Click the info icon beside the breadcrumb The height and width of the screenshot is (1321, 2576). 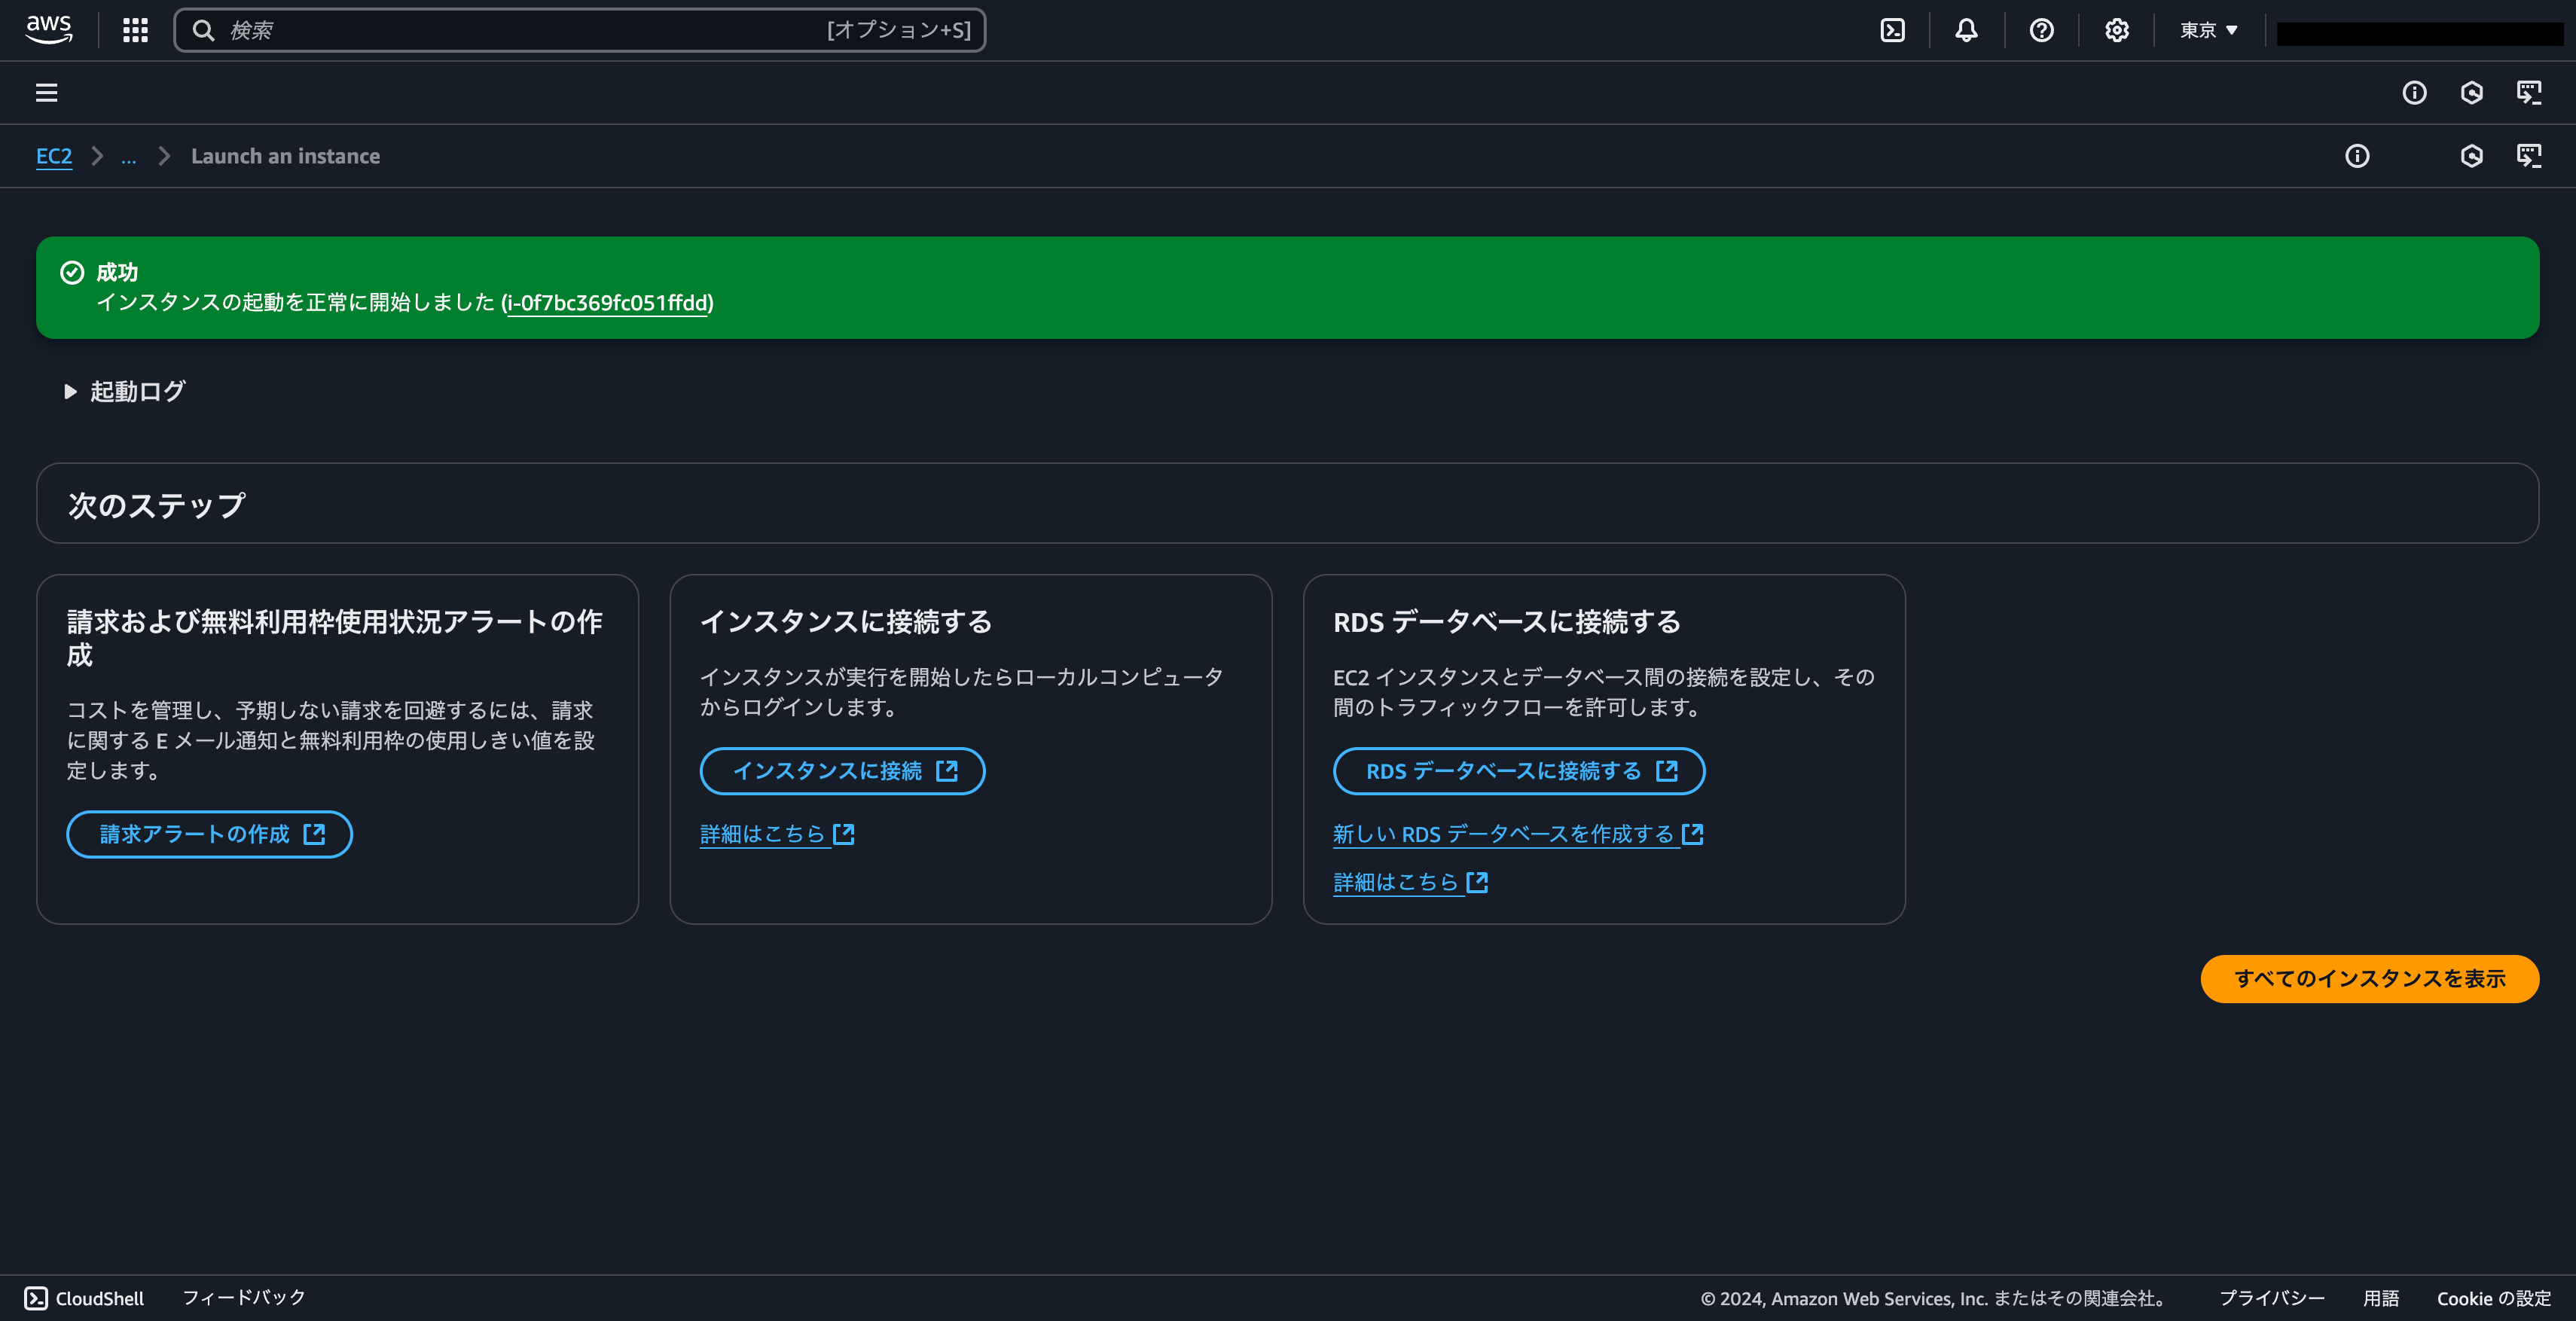2358,156
